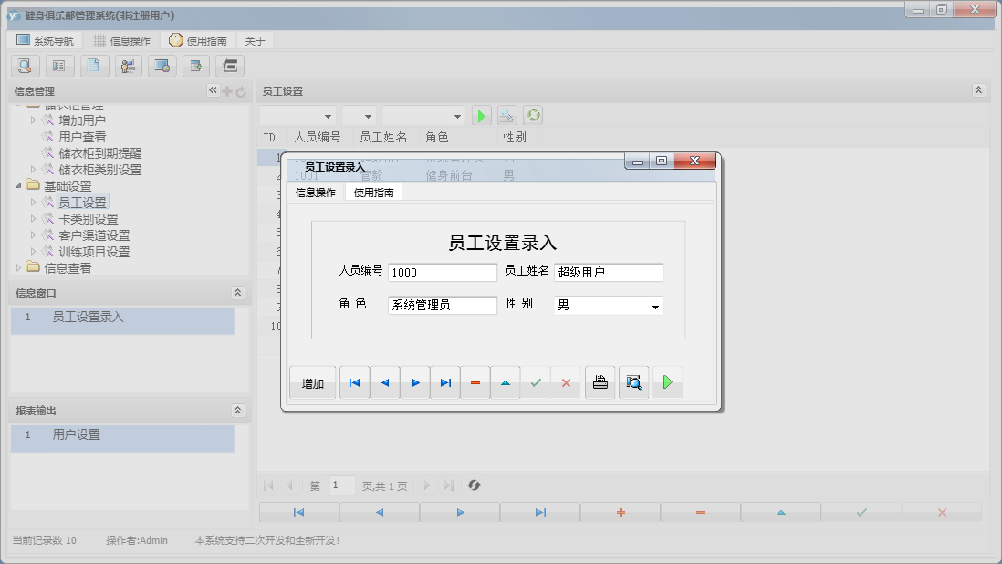Click the 增加 button
The width and height of the screenshot is (1002, 564).
(312, 383)
